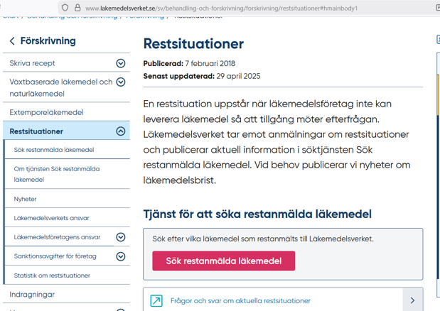The image size is (440, 311).
Task: Open Extemporeläkemedel in sidebar
Action: pyautogui.click(x=46, y=112)
